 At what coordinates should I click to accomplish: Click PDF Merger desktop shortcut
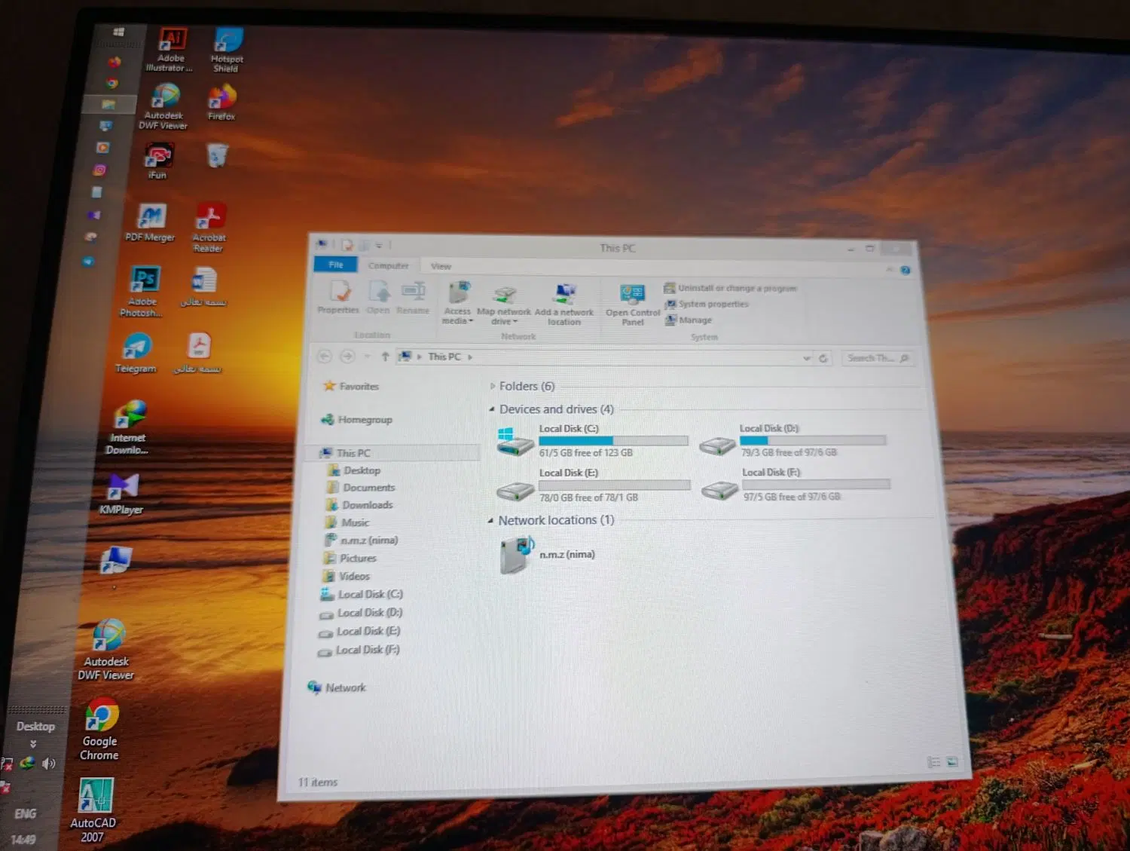(150, 223)
